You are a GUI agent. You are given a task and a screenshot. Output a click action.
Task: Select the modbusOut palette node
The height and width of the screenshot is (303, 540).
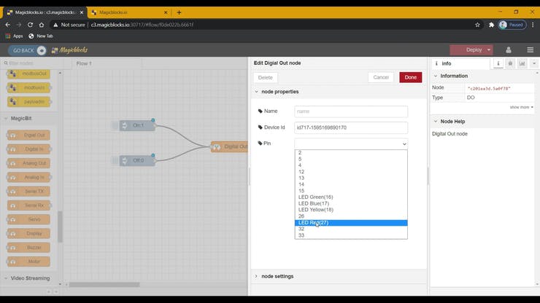[x=29, y=74]
